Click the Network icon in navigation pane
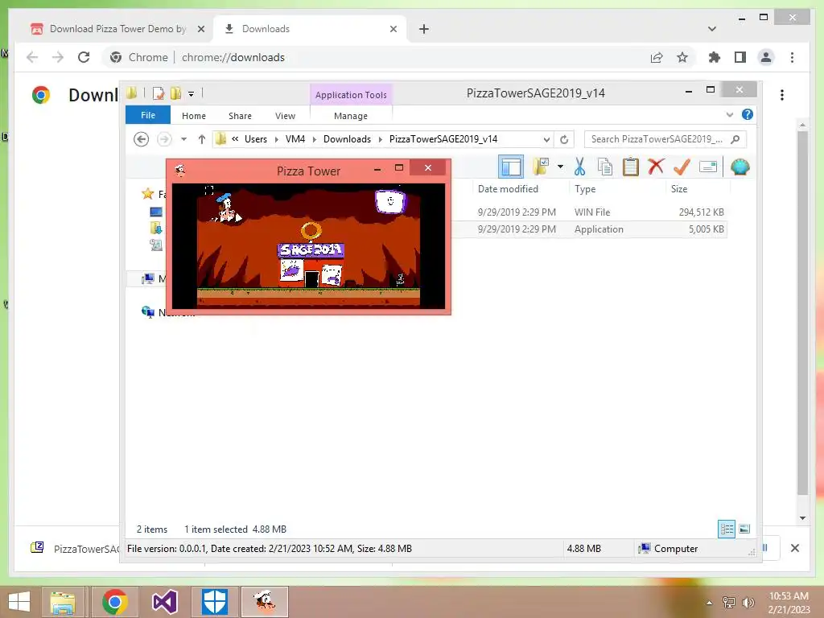The width and height of the screenshot is (824, 618). 148,312
